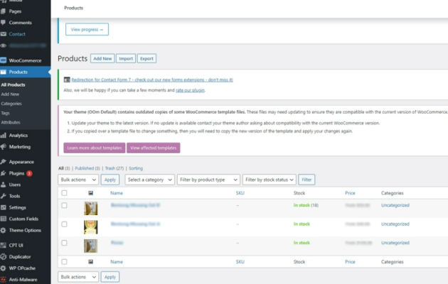Switch to the Published (3) view
This screenshot has height=284, width=448.
tap(87, 168)
